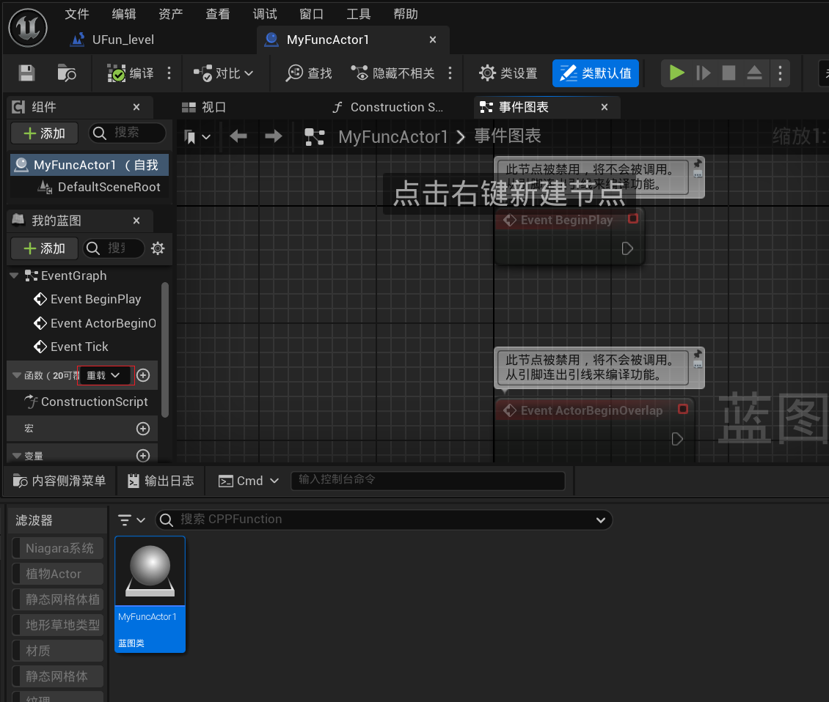
Task: Click the console command input field
Action: pos(428,480)
